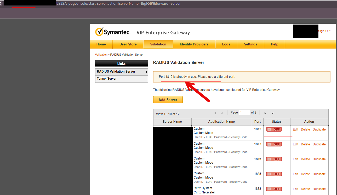Click the browser address bar URL

(118, 4)
